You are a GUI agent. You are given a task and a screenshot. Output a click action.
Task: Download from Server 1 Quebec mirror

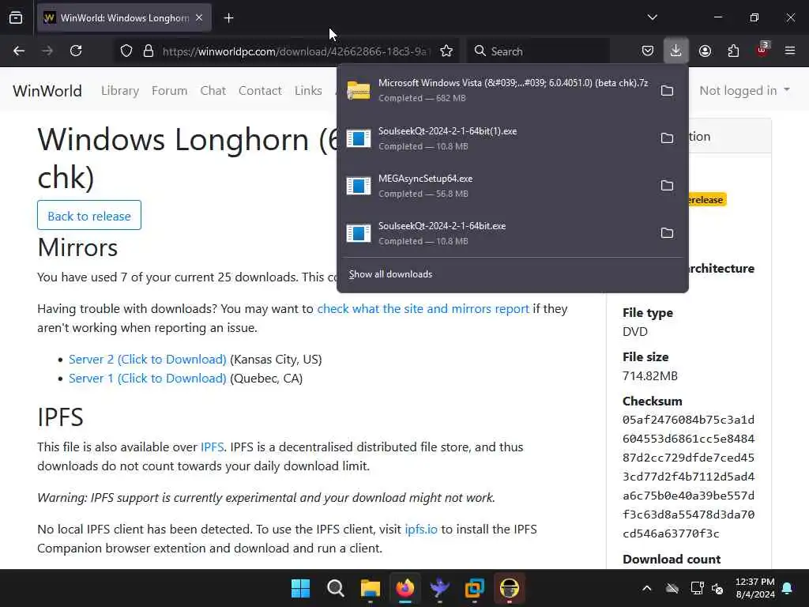[x=148, y=379]
